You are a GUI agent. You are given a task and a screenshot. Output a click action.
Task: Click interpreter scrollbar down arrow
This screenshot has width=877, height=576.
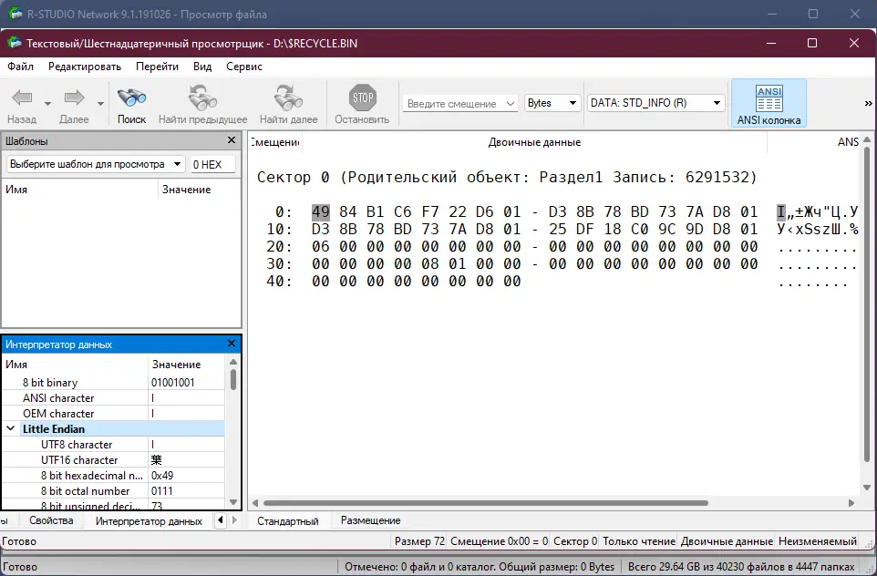pos(233,502)
